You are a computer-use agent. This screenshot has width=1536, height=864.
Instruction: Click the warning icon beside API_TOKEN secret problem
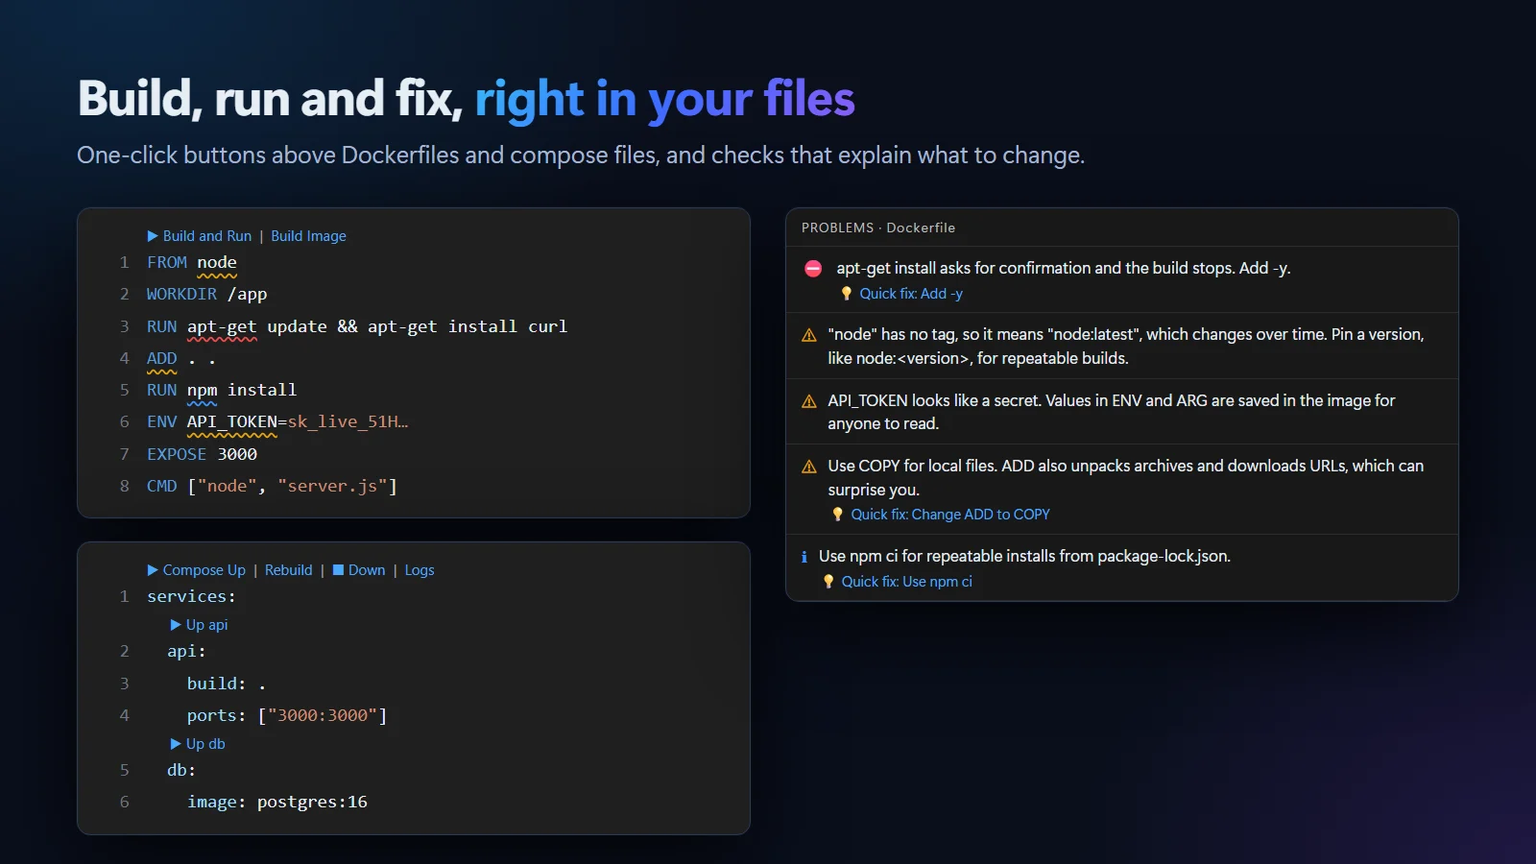[809, 401]
